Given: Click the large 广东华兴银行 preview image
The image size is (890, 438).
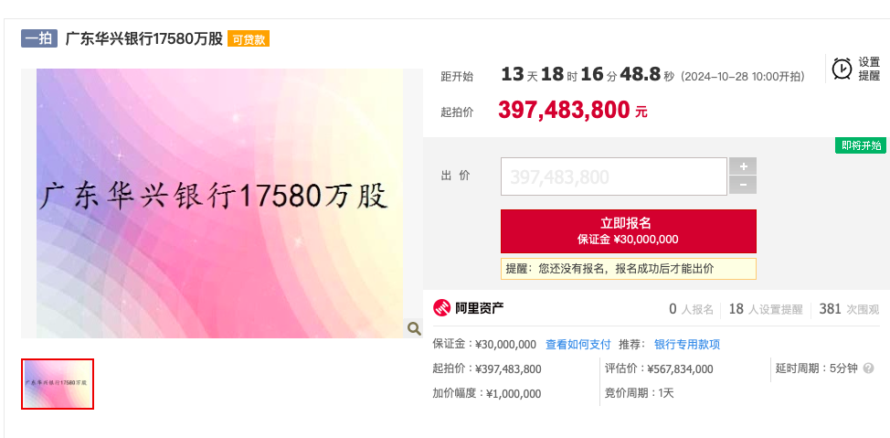Looking at the screenshot, I should point(221,203).
